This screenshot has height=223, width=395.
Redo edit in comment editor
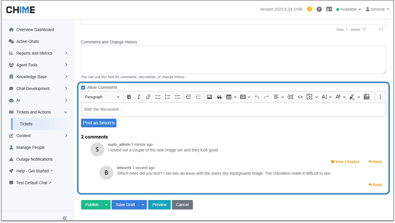click(267, 97)
